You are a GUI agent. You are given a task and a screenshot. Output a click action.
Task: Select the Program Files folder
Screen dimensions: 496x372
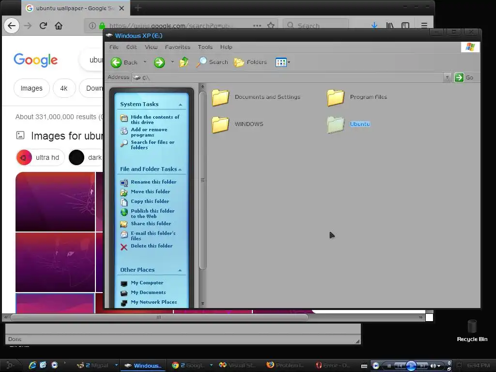click(x=357, y=97)
